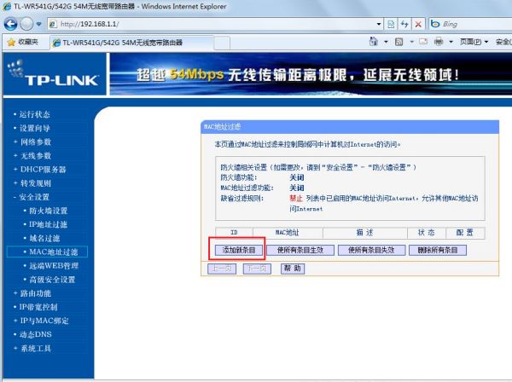
Task: Open the recent pages dropdown beside Forward
Action: click(x=39, y=24)
